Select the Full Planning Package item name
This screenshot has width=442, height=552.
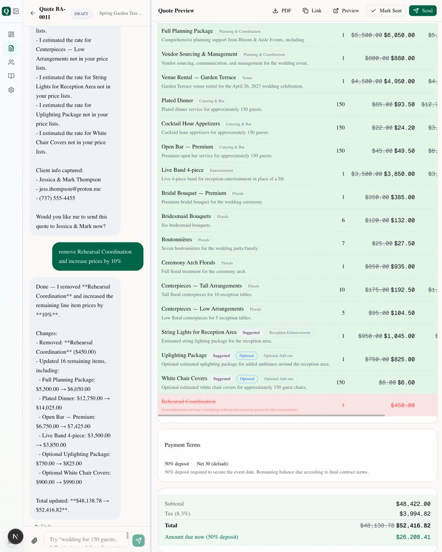coord(187,31)
